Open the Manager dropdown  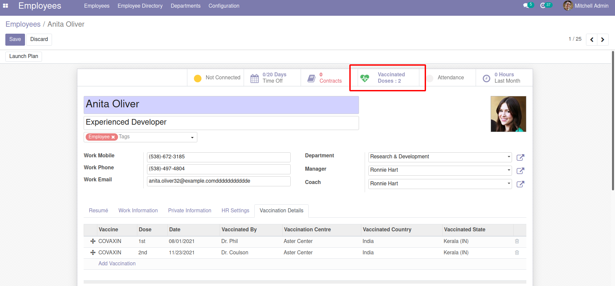point(509,170)
